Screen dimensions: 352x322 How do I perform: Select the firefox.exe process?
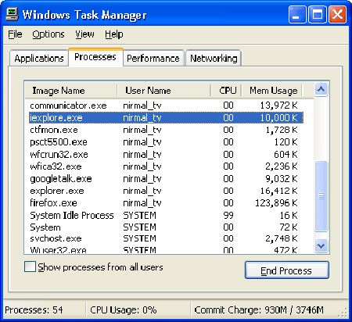point(166,203)
